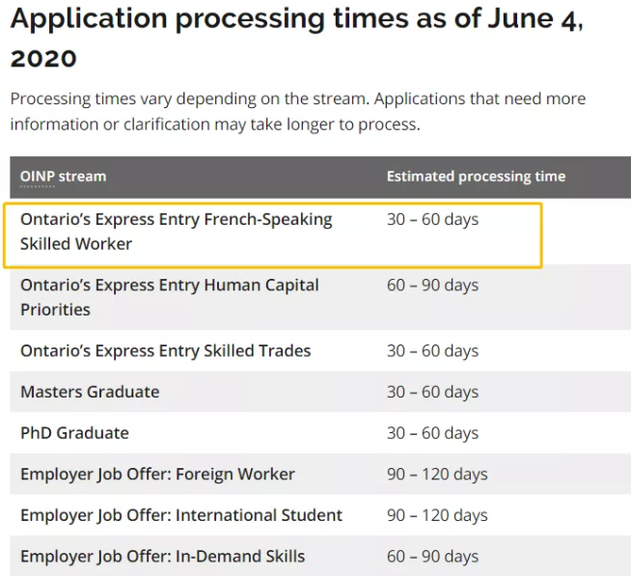Click Human Capital Priorities 60 – 90 days value
Screen dimensions: 631x576
click(x=432, y=286)
